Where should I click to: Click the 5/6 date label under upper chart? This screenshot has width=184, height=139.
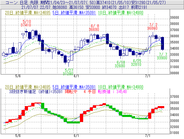18,76
